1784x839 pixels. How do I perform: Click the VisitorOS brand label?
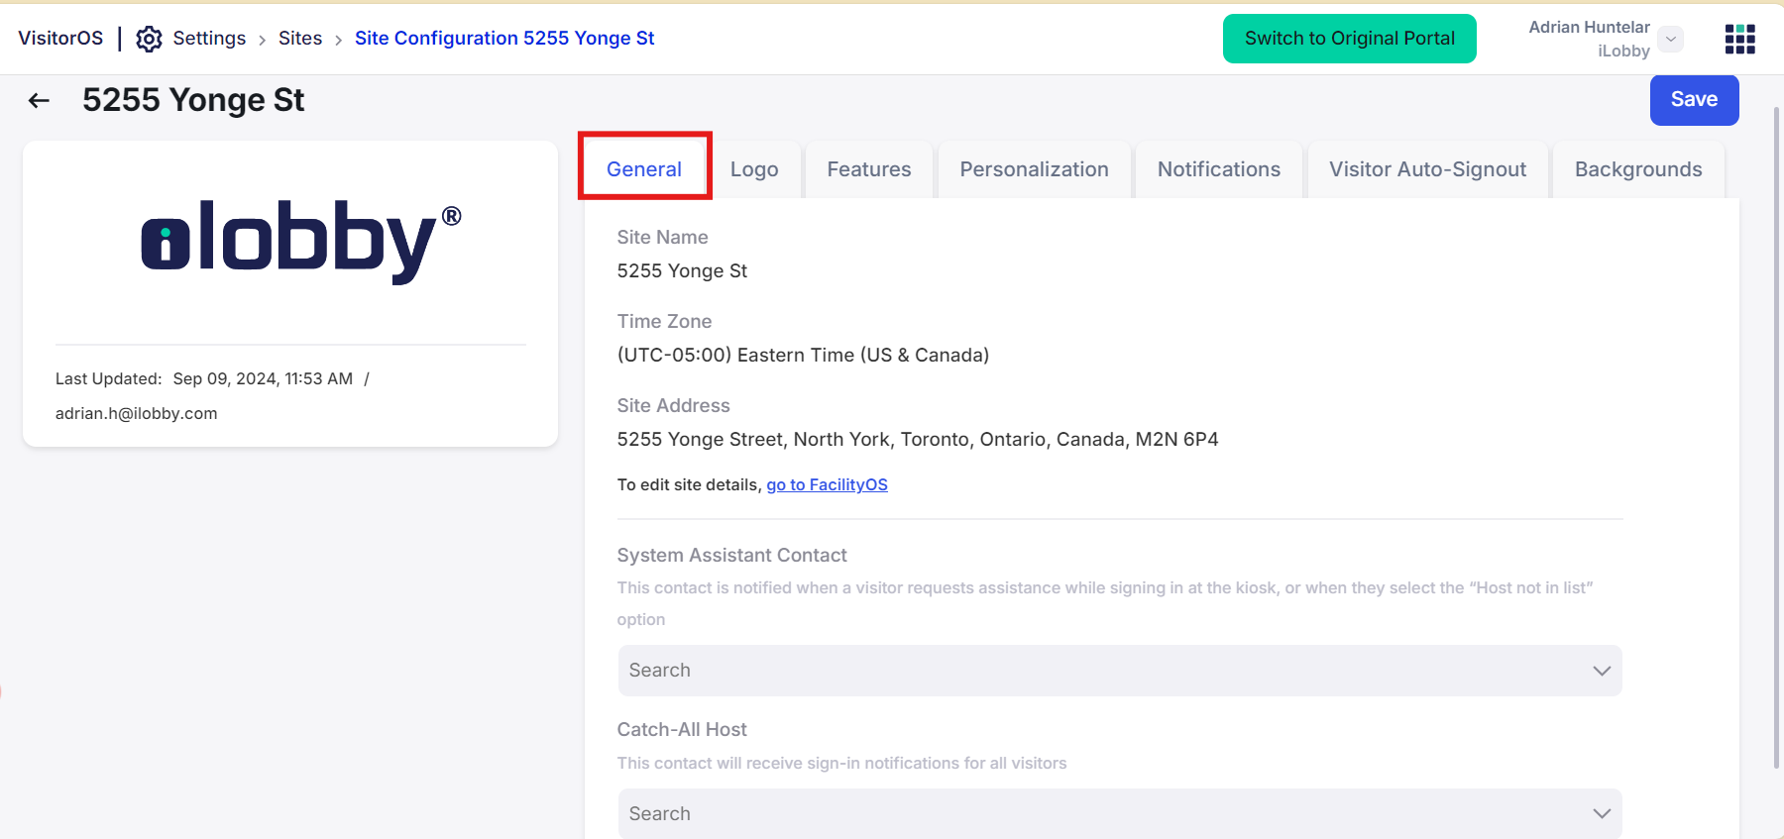(x=60, y=39)
